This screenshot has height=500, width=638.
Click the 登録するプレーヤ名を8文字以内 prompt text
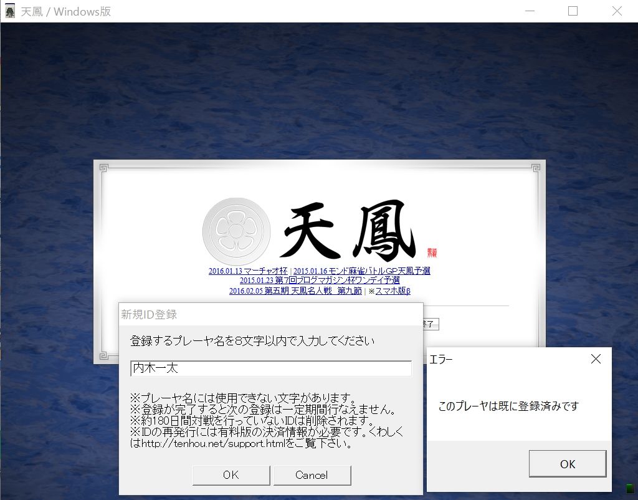[x=252, y=341]
